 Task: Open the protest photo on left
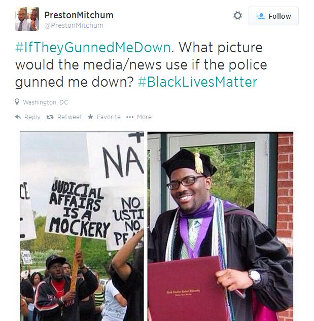click(x=82, y=226)
